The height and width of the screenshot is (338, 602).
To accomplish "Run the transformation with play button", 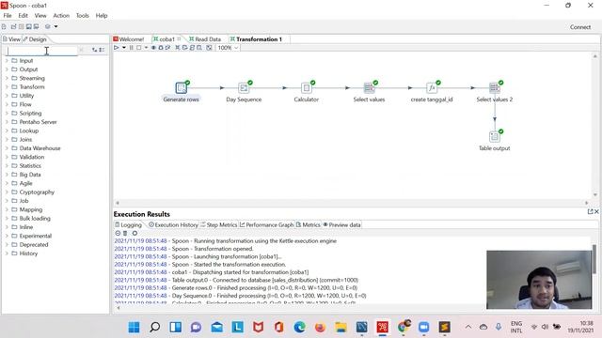I will 117,48.
